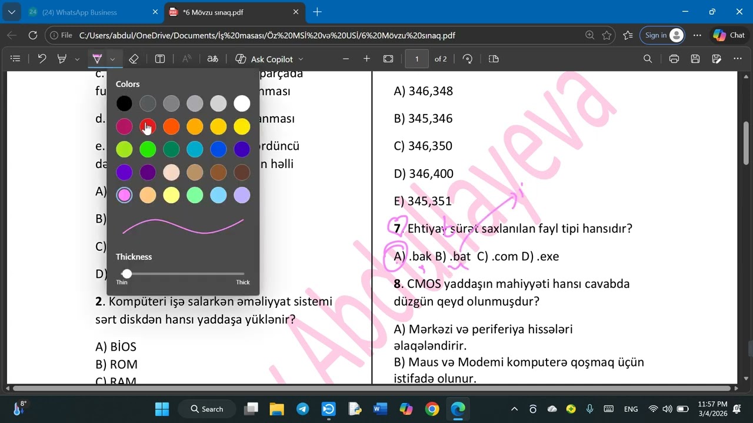Open the Translate tool
Screen dimensions: 753x423
212,59
